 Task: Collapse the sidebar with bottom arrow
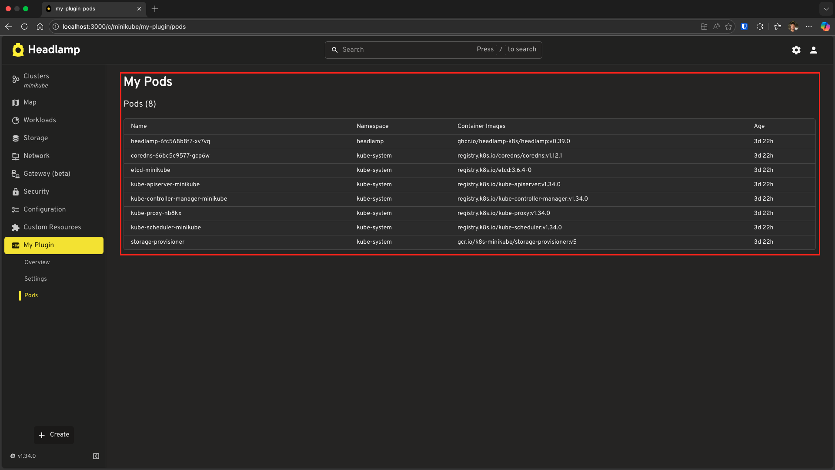[x=96, y=456]
